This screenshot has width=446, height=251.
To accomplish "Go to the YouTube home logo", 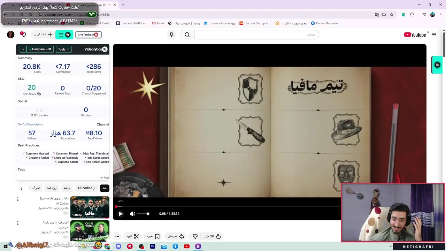I will (x=415, y=35).
